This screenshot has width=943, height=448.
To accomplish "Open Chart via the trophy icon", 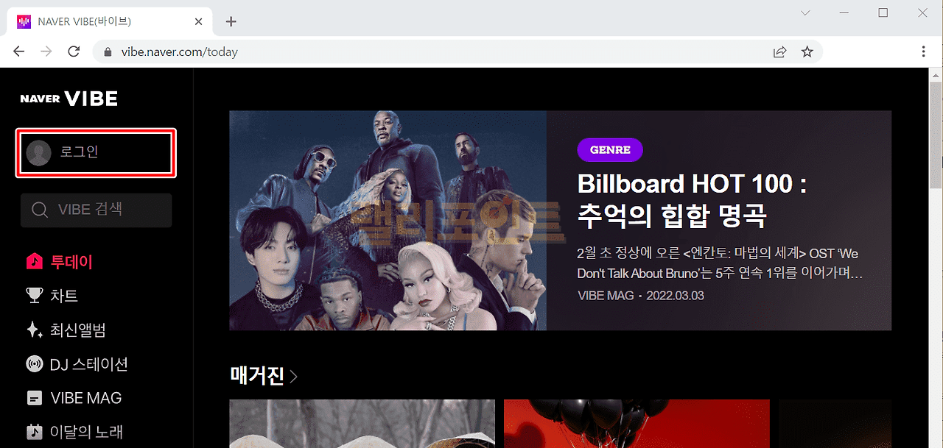I will pyautogui.click(x=34, y=296).
